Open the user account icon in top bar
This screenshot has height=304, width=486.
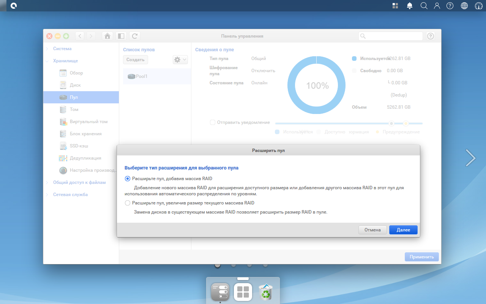437,6
